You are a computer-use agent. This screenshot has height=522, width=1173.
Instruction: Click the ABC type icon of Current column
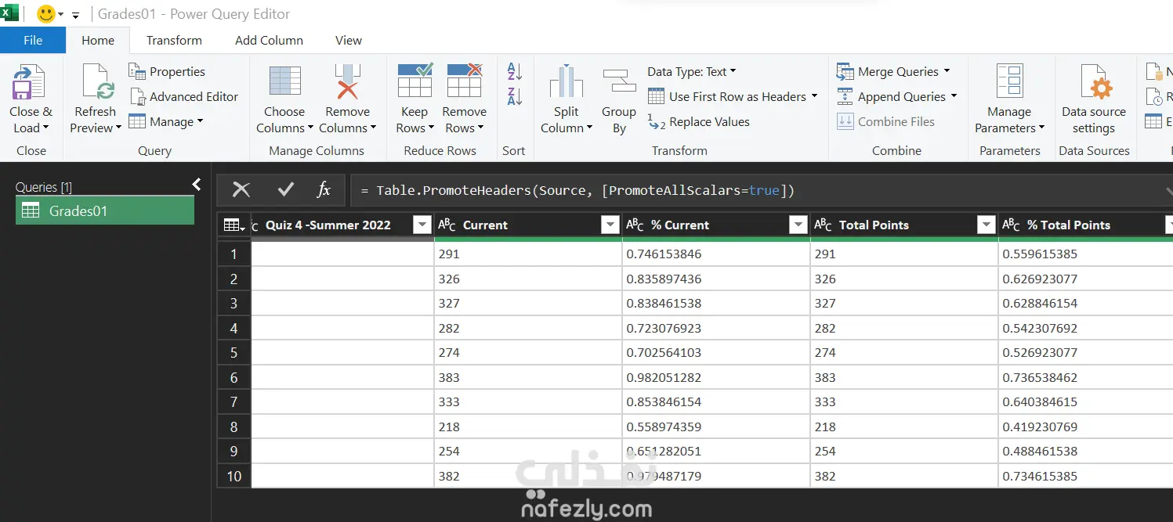447,225
